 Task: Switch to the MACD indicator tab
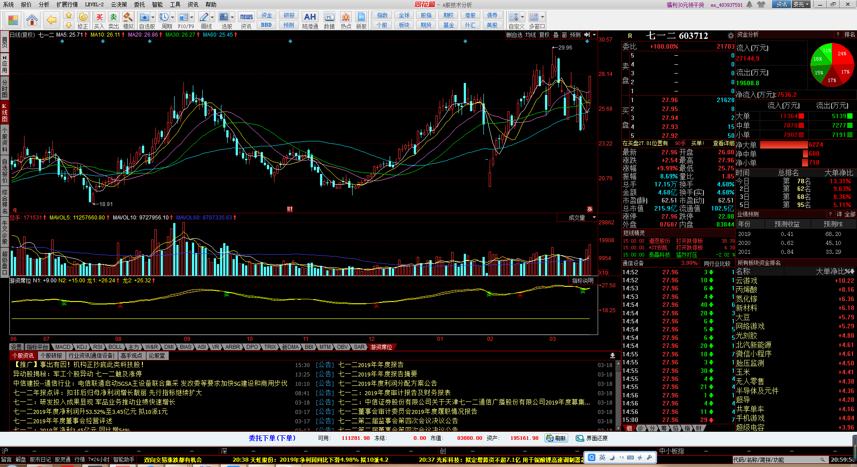click(62, 347)
